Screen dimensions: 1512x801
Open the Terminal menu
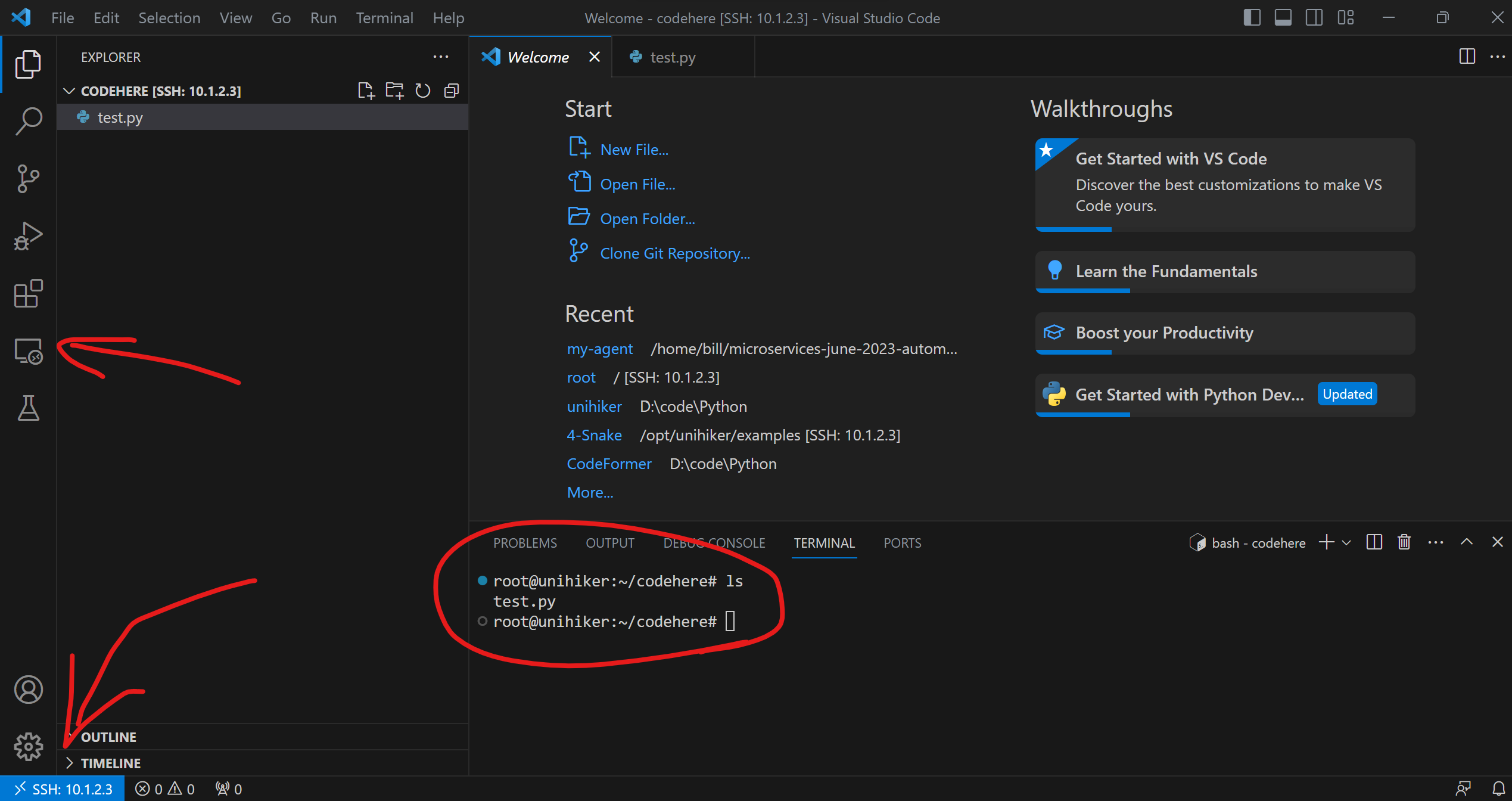pyautogui.click(x=384, y=18)
